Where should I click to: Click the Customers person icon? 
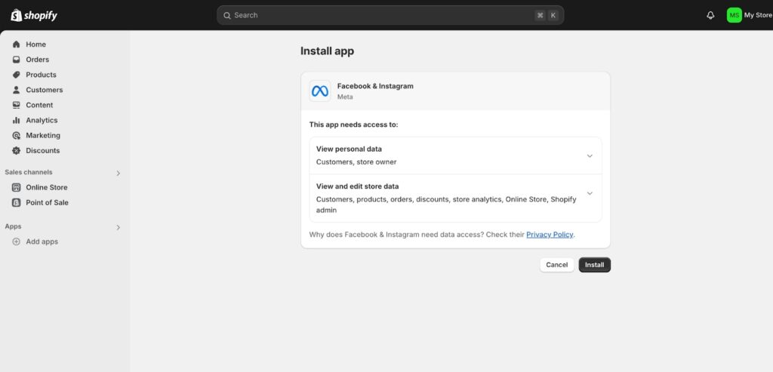click(x=17, y=90)
